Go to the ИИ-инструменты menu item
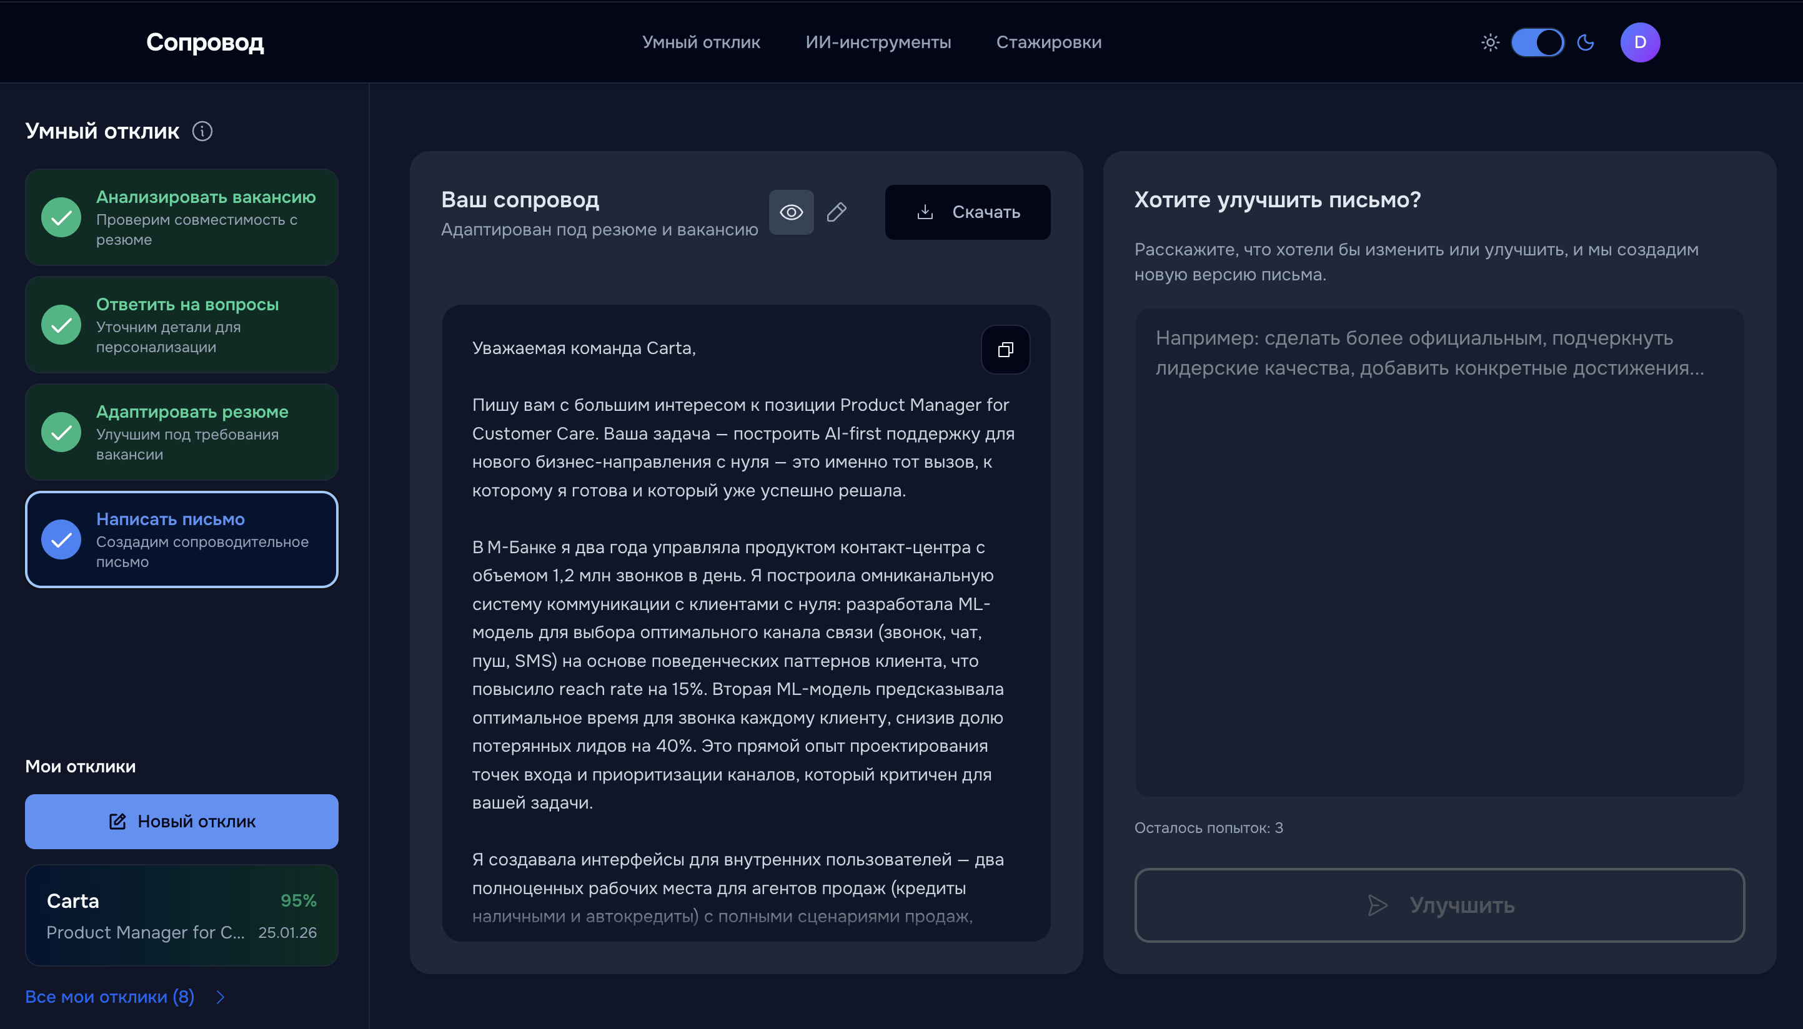The image size is (1803, 1029). (x=879, y=42)
